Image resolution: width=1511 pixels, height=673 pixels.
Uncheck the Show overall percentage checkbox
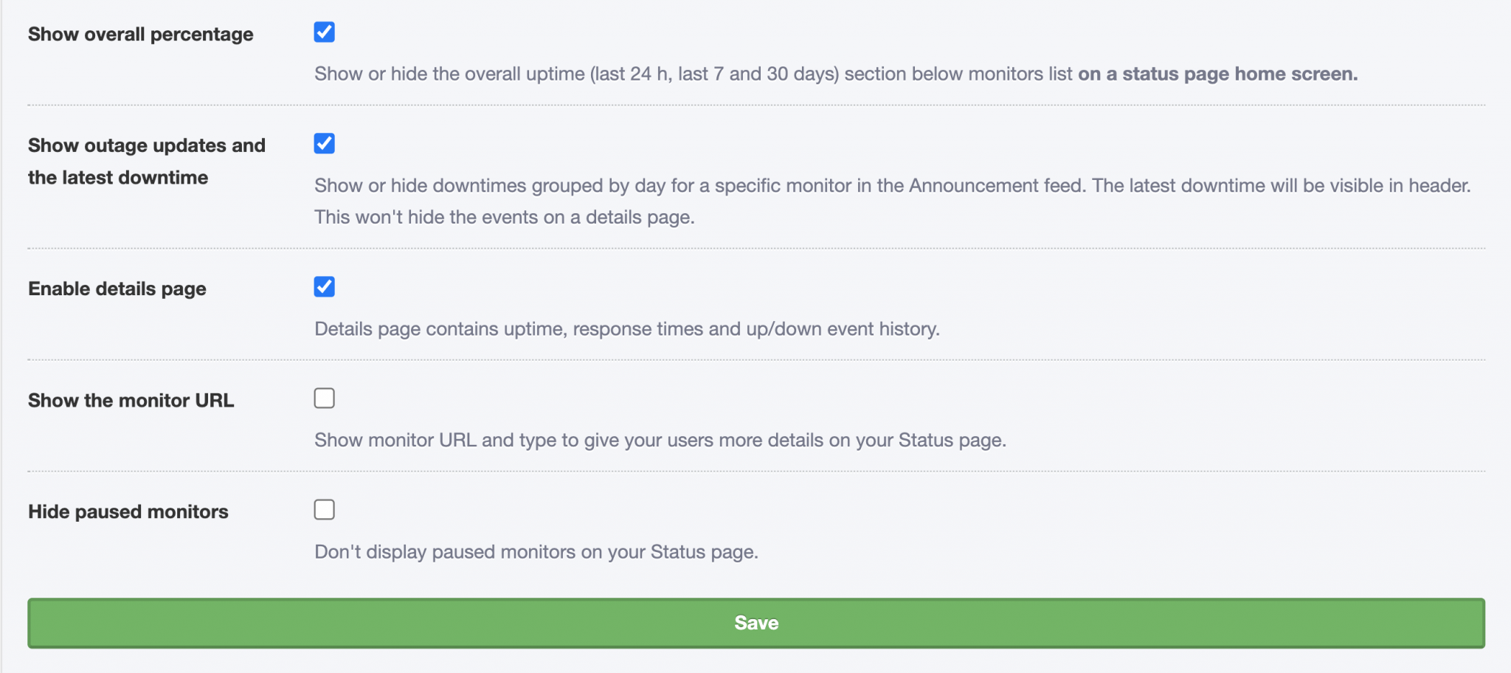324,32
